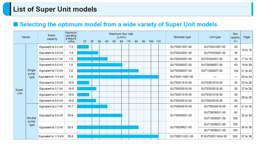Click the page reference 31 to 32
The image size is (257, 144).
click(x=246, y=106)
